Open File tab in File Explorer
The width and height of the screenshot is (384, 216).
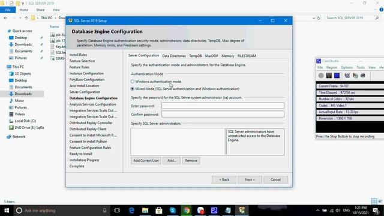(8, 10)
